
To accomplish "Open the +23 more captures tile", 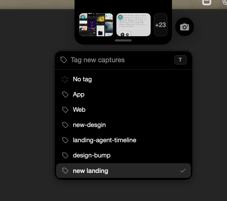I will tap(161, 25).
